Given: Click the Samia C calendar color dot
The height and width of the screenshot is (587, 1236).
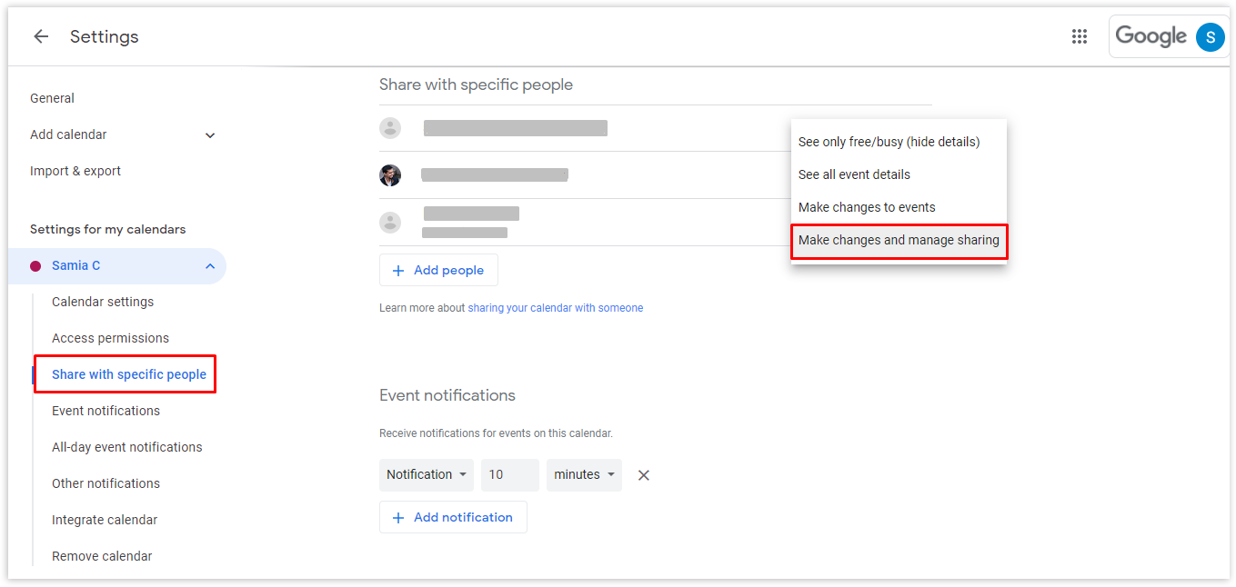Looking at the screenshot, I should tap(35, 266).
